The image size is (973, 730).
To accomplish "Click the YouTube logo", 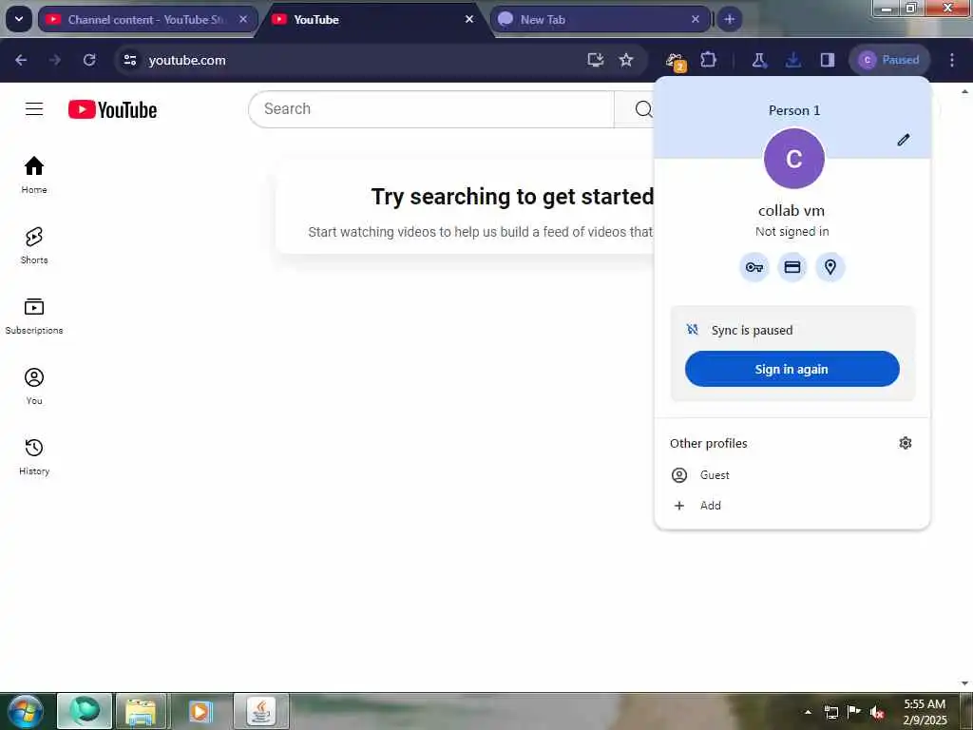I will click(x=112, y=110).
